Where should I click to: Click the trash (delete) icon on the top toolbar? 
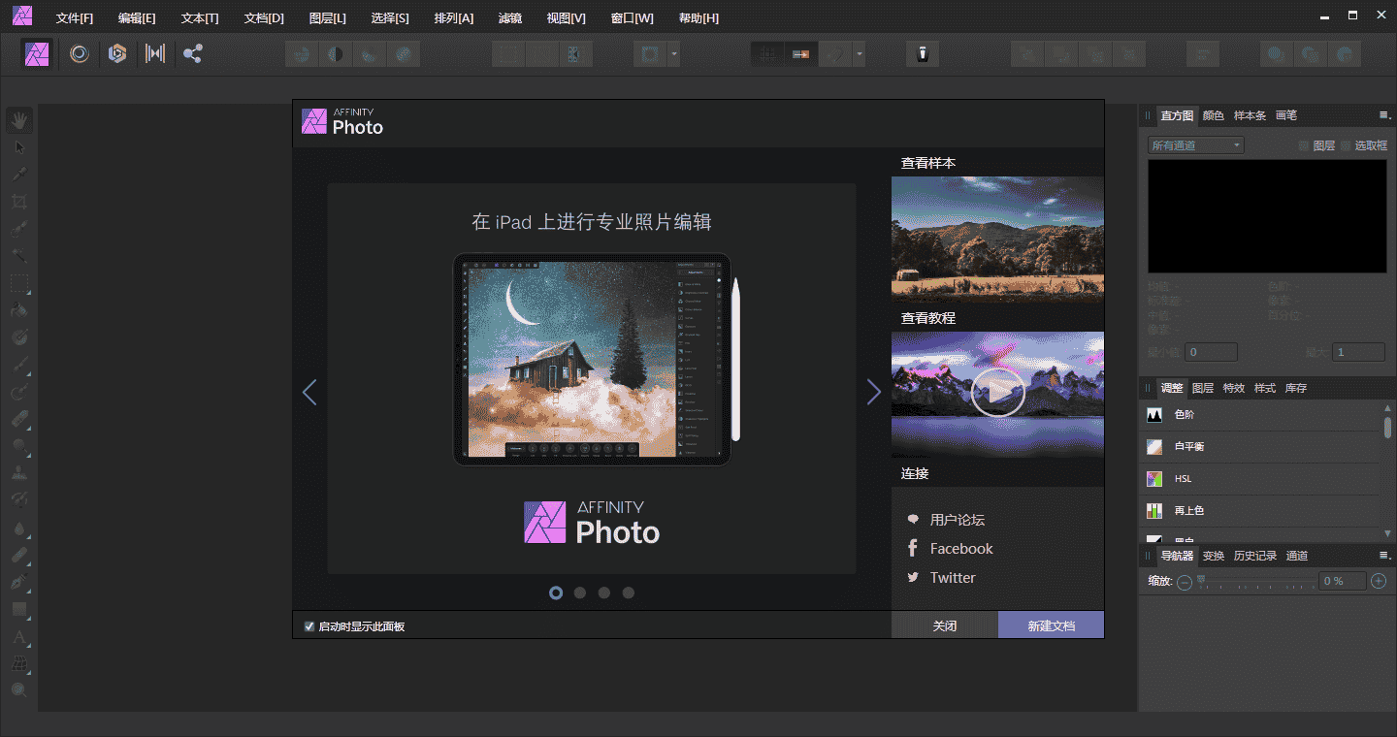point(922,53)
